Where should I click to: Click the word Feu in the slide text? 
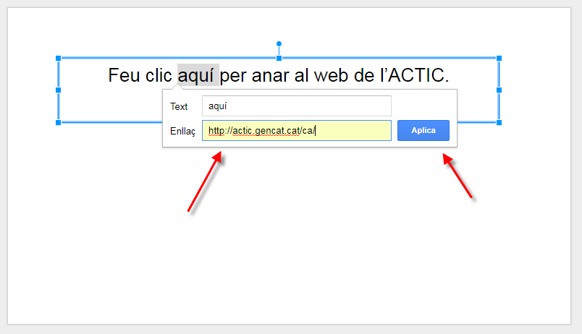tap(125, 75)
